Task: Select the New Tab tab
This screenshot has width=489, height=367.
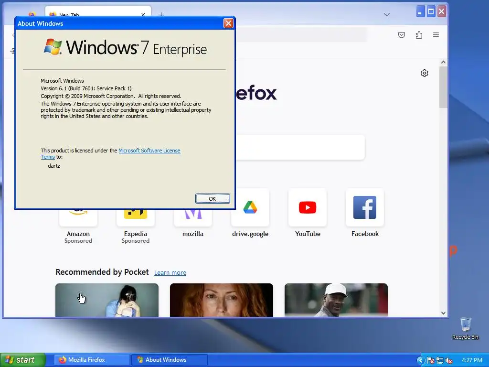Action: tap(98, 12)
